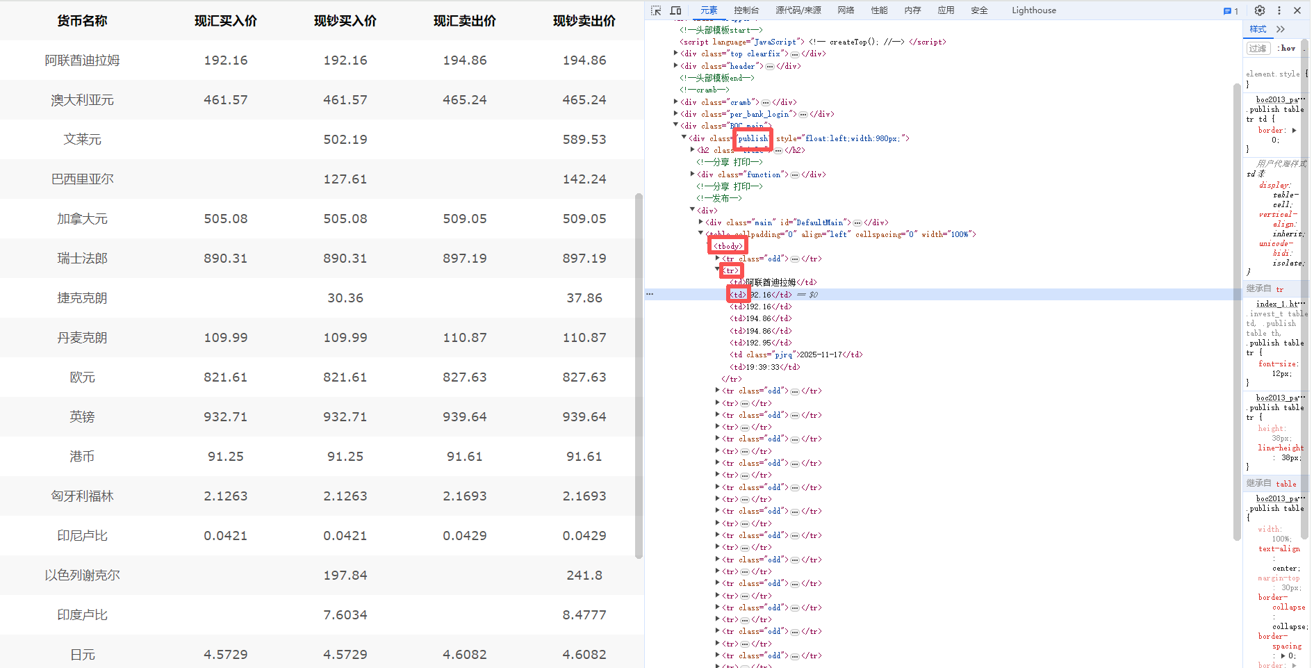Click ellipsis badge on function div
Image resolution: width=1314 pixels, height=668 pixels.
click(795, 175)
